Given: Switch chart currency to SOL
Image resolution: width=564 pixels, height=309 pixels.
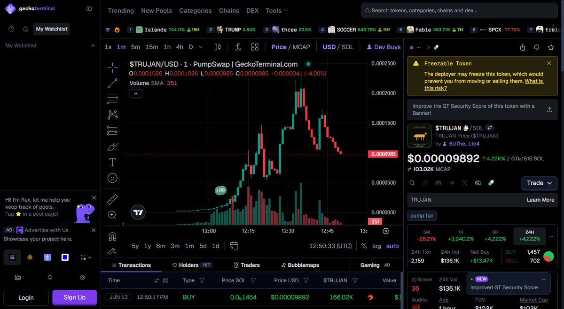Looking at the screenshot, I should pos(348,47).
